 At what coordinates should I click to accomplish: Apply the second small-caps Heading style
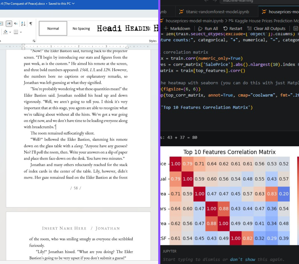point(138,28)
